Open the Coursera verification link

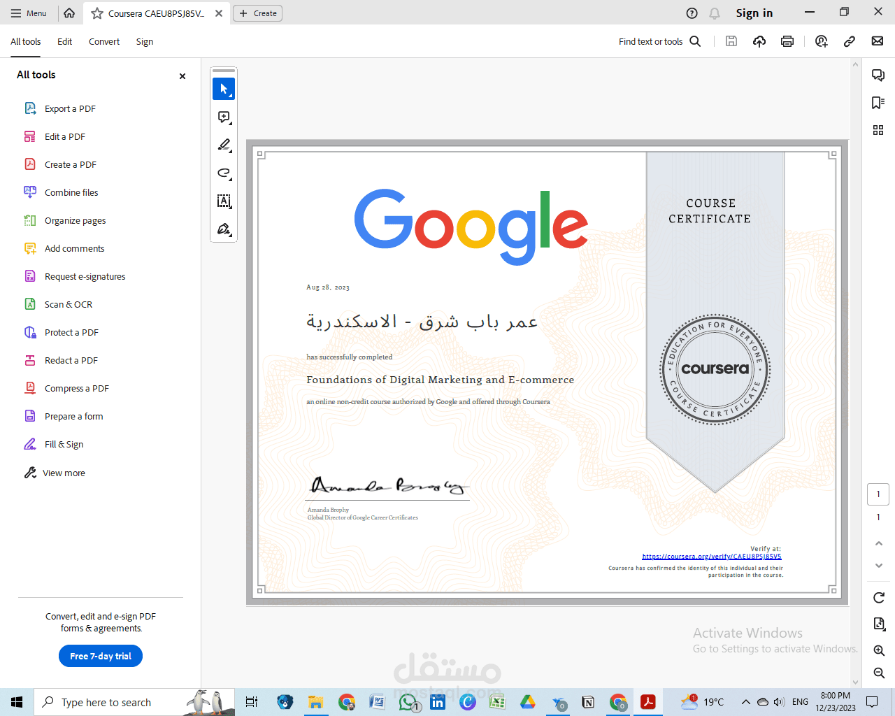click(712, 556)
